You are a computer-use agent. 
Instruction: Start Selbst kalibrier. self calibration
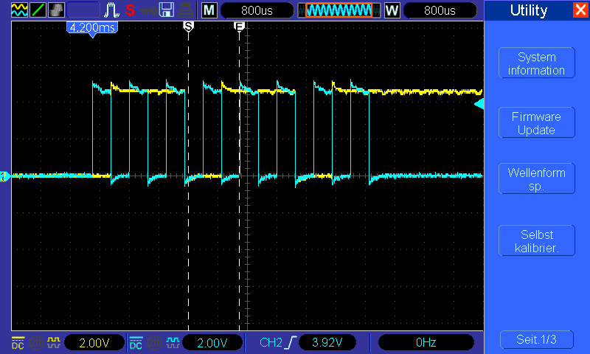[537, 240]
